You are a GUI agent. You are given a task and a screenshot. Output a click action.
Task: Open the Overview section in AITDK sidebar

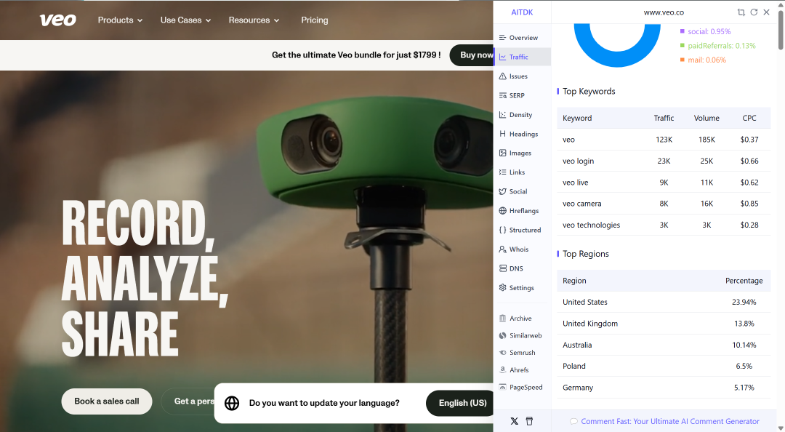point(522,38)
